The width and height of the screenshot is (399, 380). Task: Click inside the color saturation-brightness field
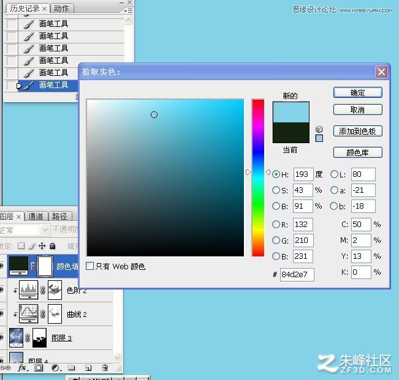point(165,178)
